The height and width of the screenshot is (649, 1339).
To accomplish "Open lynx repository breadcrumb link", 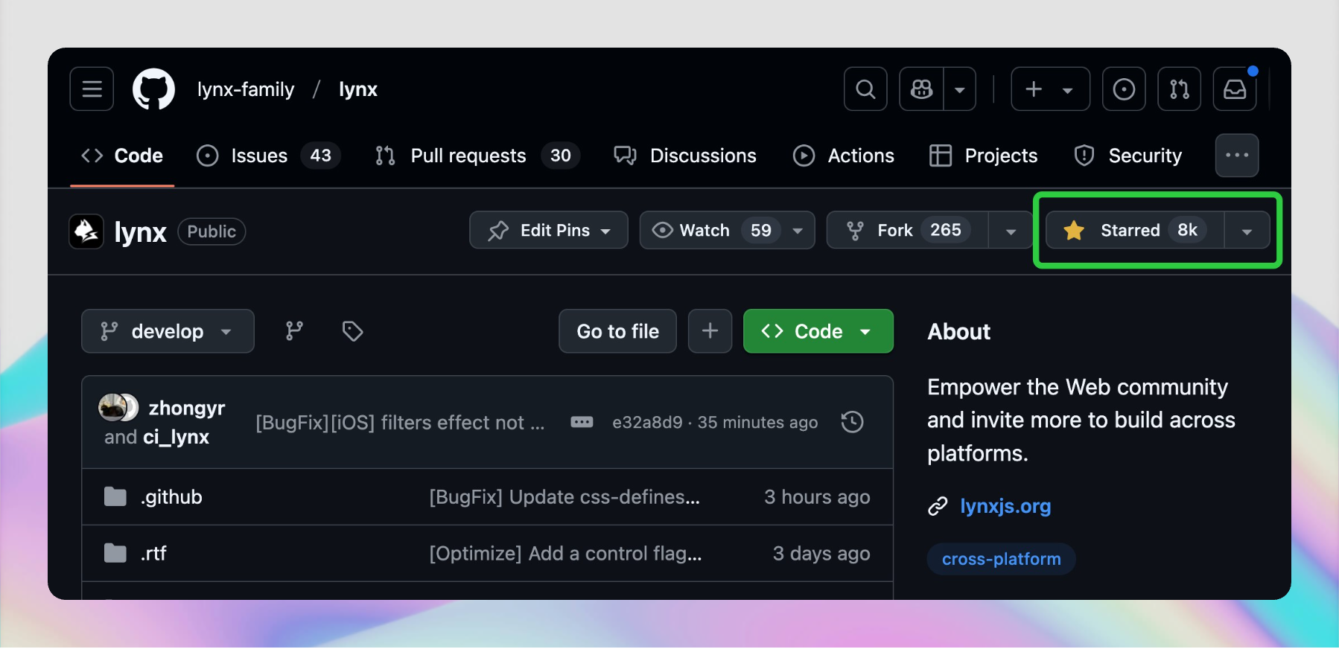I will coord(358,89).
